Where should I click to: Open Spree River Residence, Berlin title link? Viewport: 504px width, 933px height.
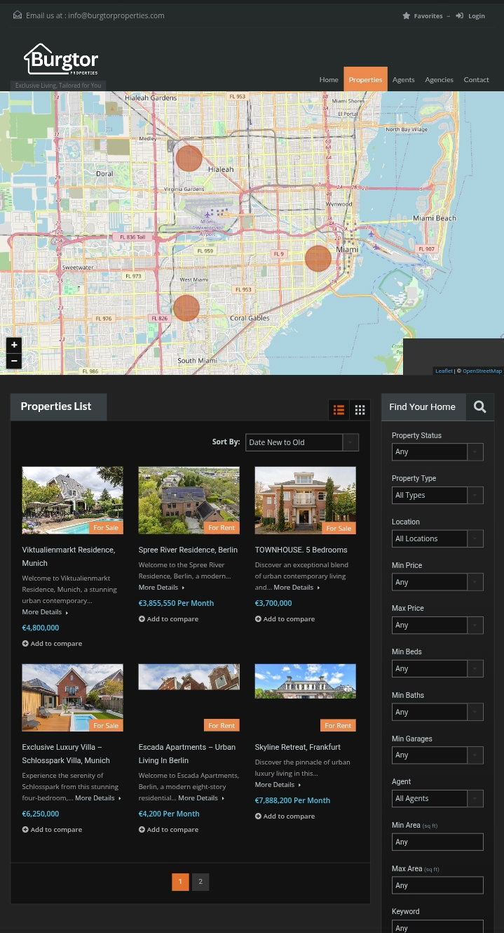[188, 550]
